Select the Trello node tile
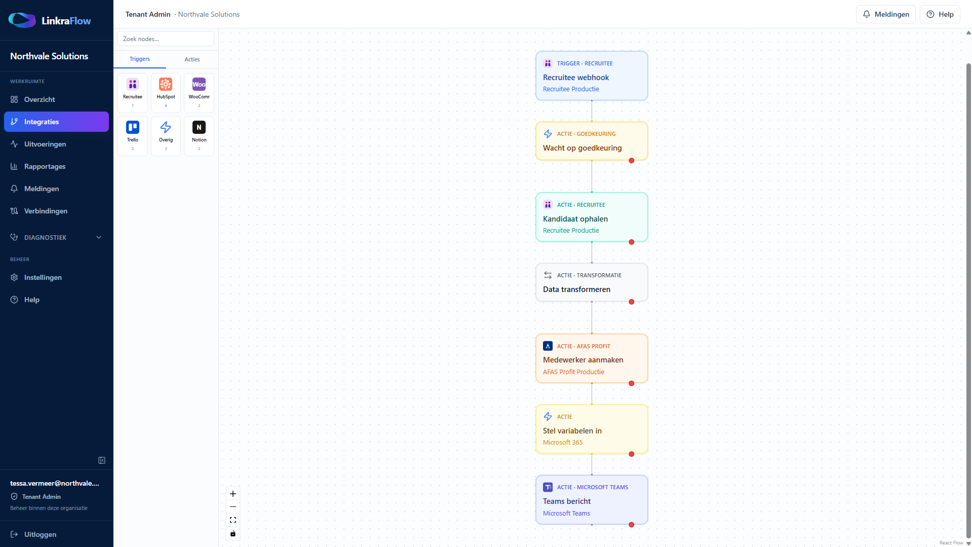Image resolution: width=972 pixels, height=547 pixels. click(133, 136)
